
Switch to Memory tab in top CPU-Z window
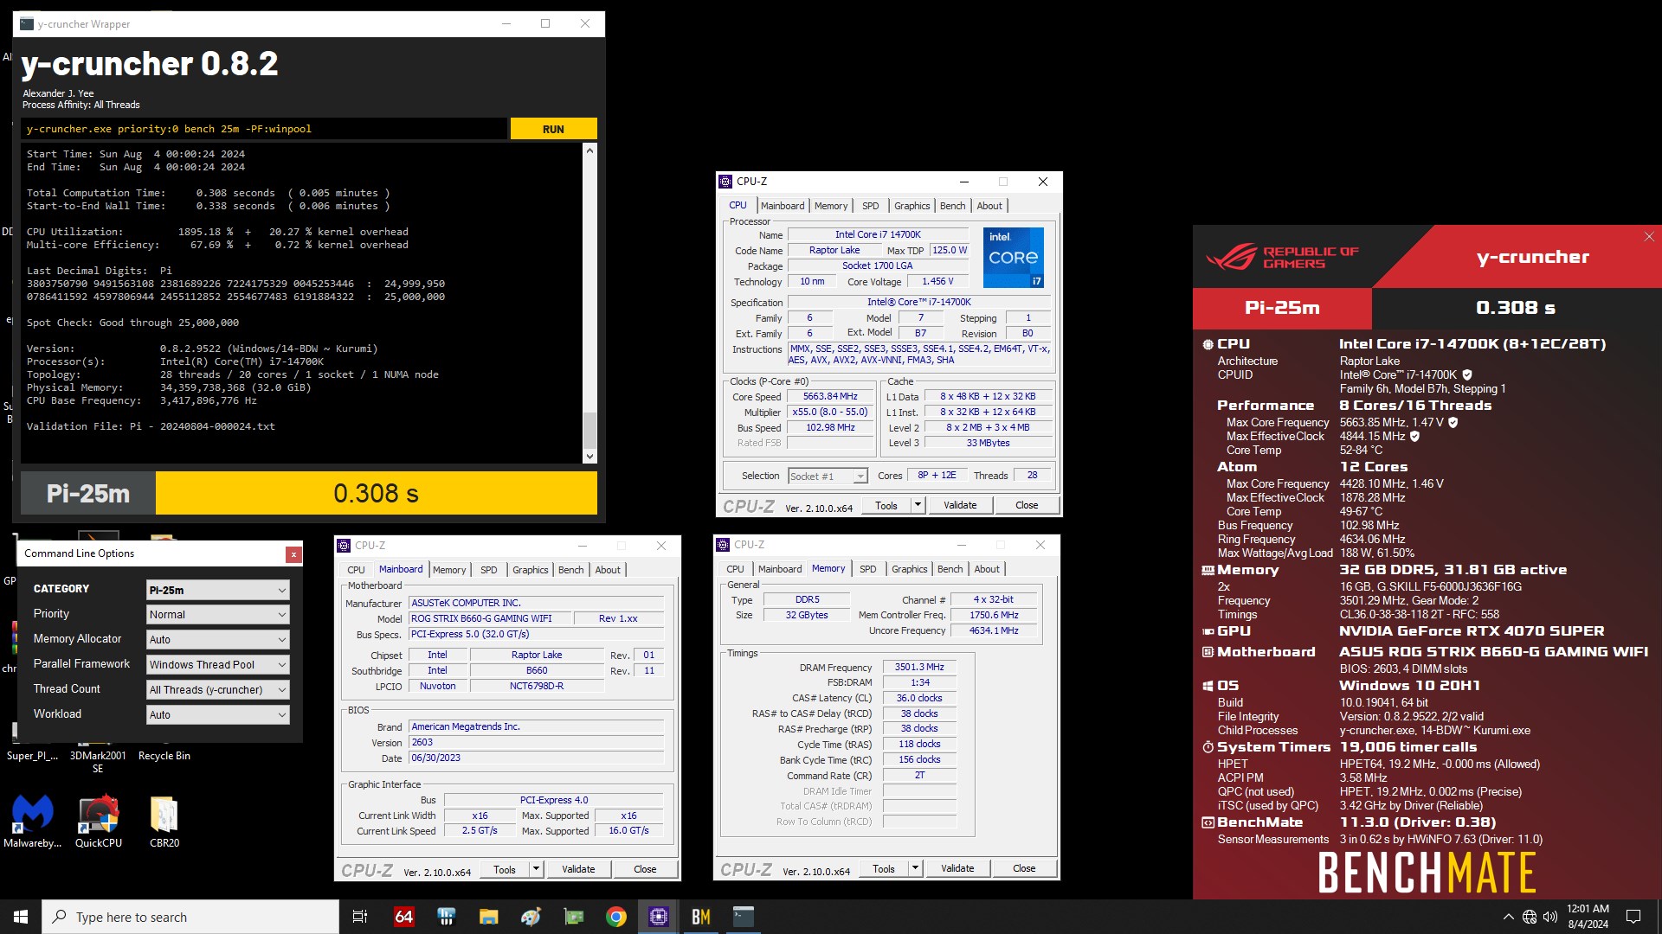(x=831, y=206)
